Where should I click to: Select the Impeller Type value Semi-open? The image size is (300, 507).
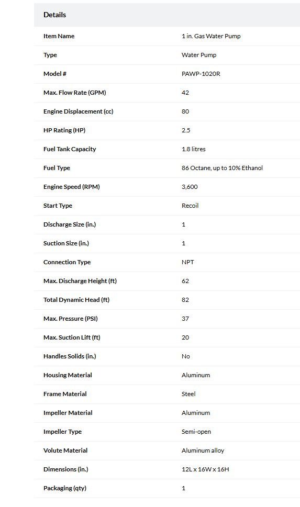[x=196, y=432]
